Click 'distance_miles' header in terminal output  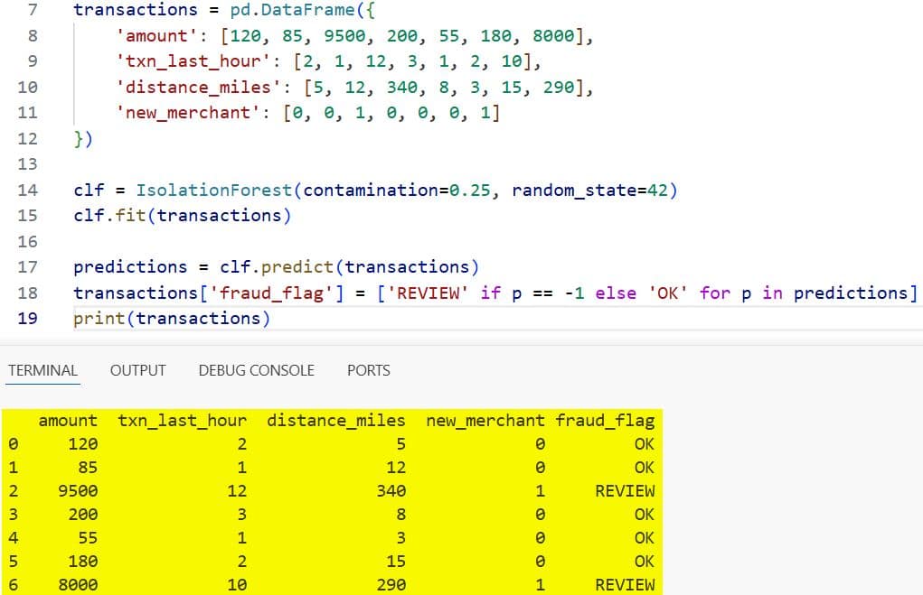click(x=336, y=421)
